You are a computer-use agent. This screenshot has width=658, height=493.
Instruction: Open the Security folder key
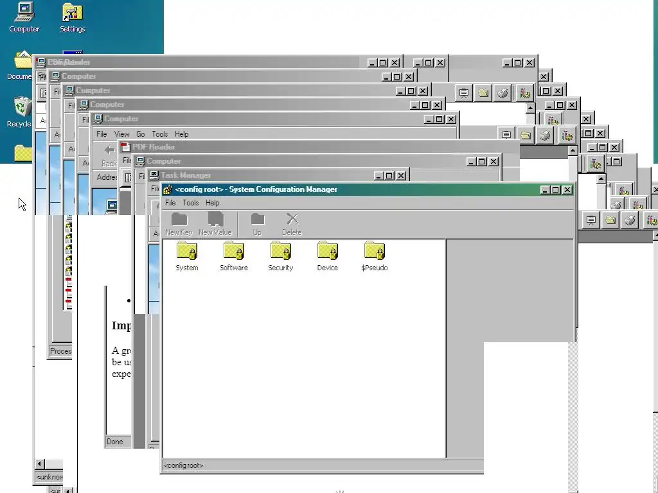(281, 256)
